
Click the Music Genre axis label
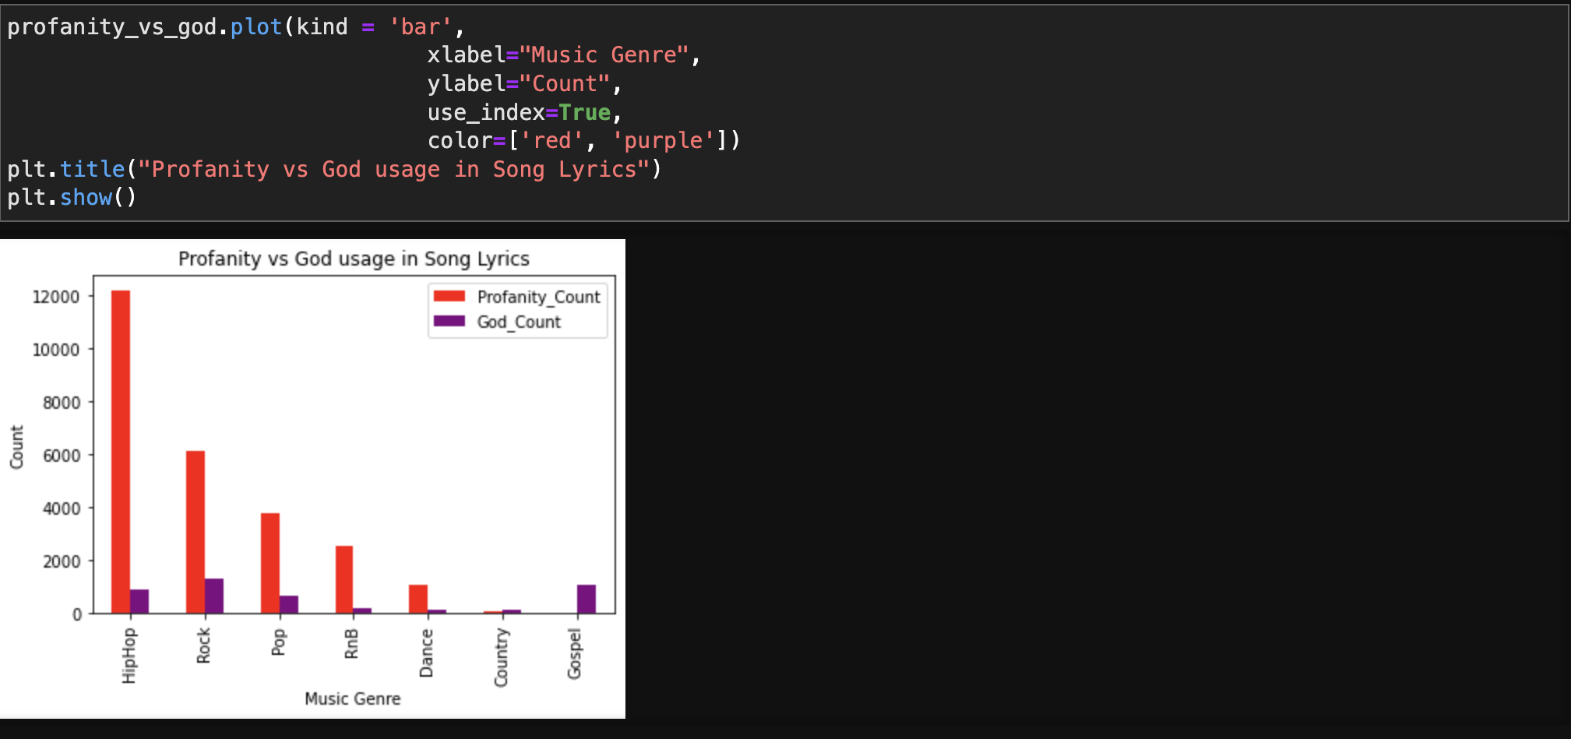coord(352,699)
